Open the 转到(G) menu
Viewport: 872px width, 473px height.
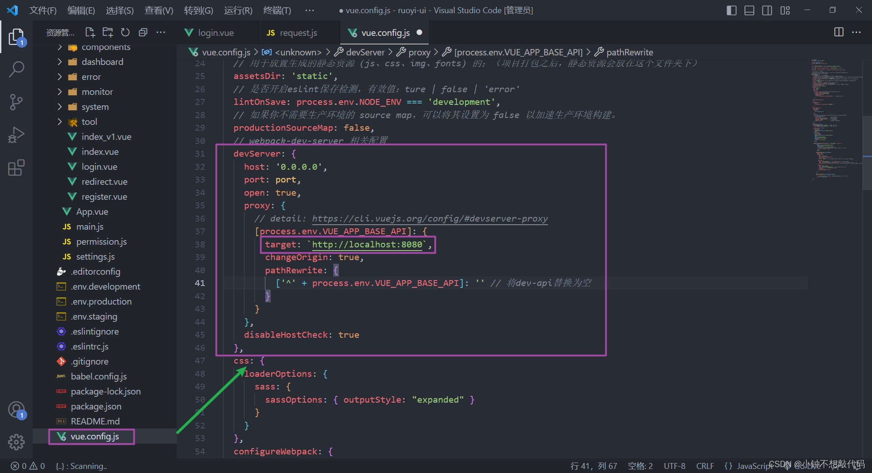[x=198, y=10]
